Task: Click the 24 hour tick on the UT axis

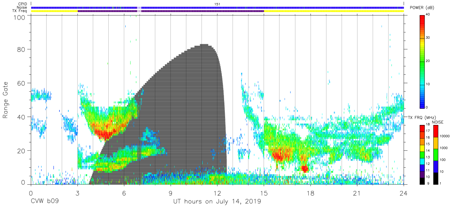Action: click(404, 193)
